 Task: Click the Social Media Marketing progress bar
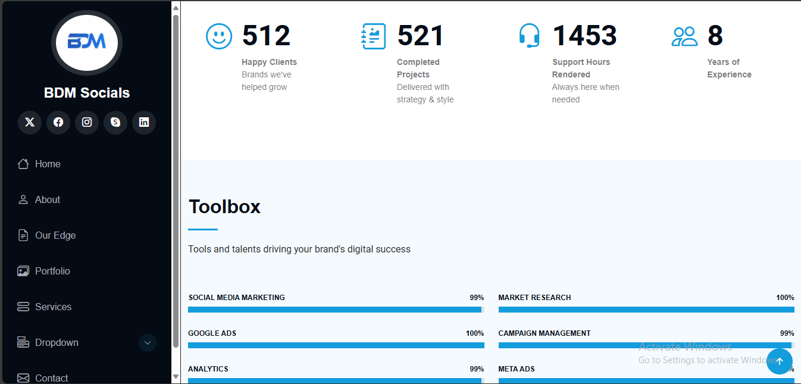(335, 310)
